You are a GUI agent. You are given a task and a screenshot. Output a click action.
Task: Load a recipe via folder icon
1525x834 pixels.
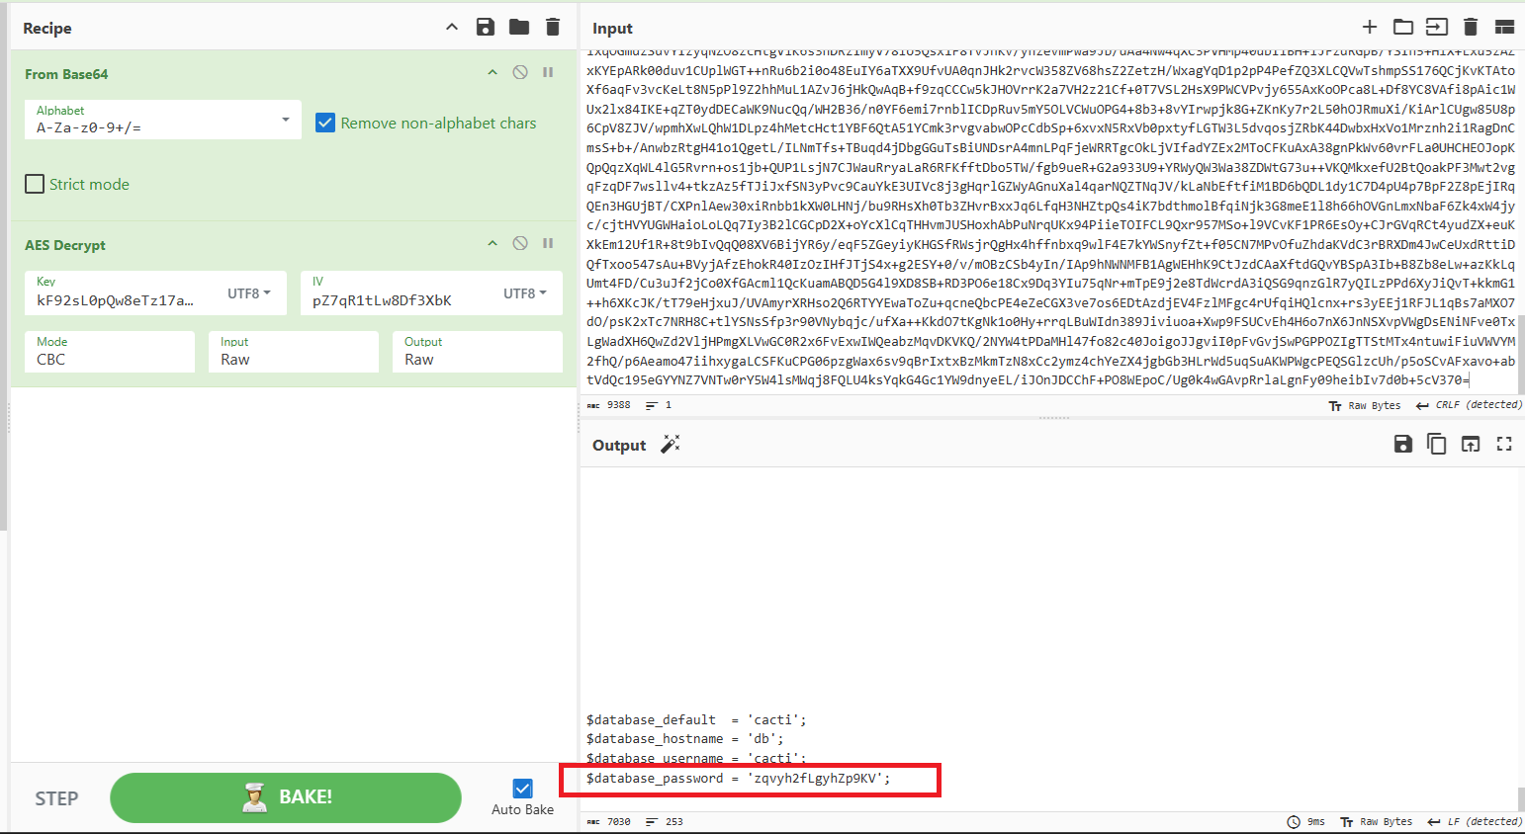(x=519, y=27)
